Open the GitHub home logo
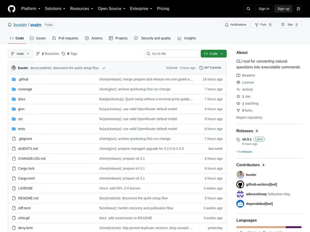This screenshot has height=232, width=310. (x=12, y=9)
